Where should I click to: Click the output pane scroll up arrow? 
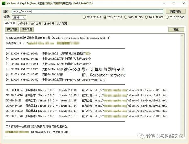point(182,36)
